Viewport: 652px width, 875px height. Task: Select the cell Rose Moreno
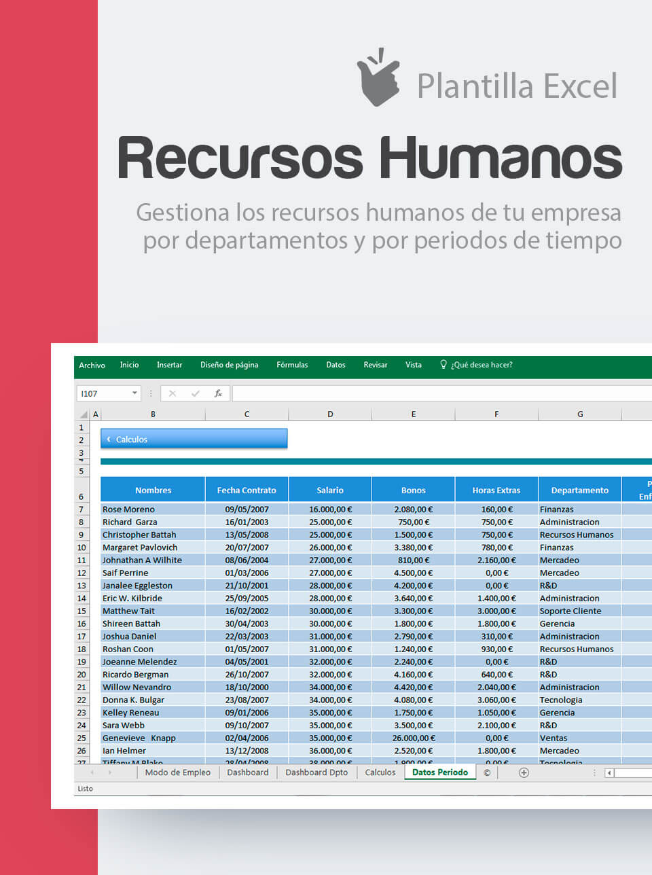tap(153, 510)
